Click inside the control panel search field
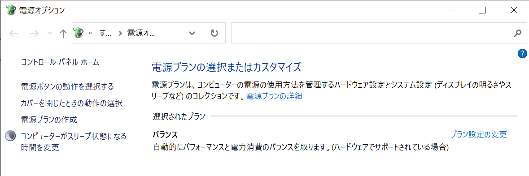 point(372,33)
